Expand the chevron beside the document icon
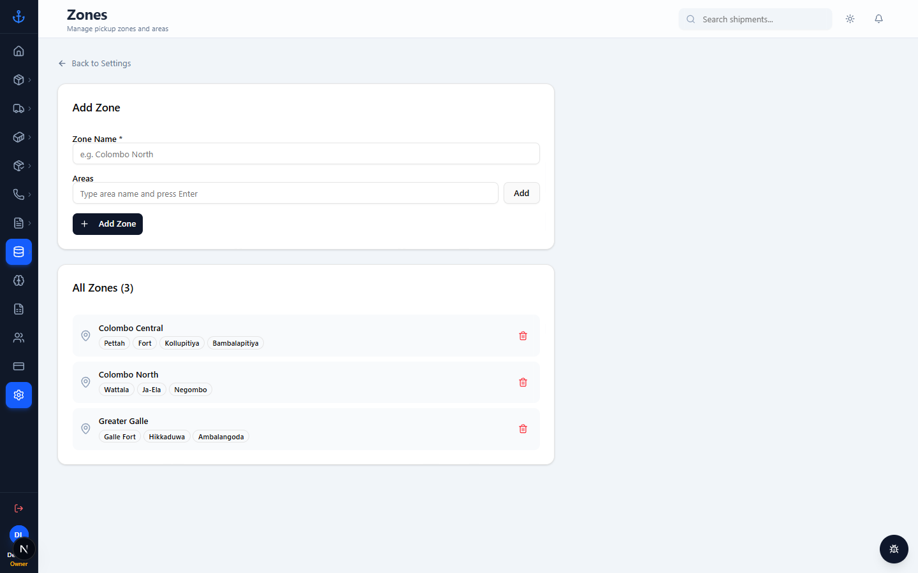The height and width of the screenshot is (573, 918). click(29, 223)
